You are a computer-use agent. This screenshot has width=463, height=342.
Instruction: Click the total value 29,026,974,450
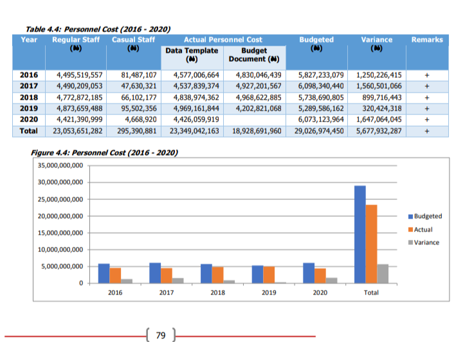(319, 130)
